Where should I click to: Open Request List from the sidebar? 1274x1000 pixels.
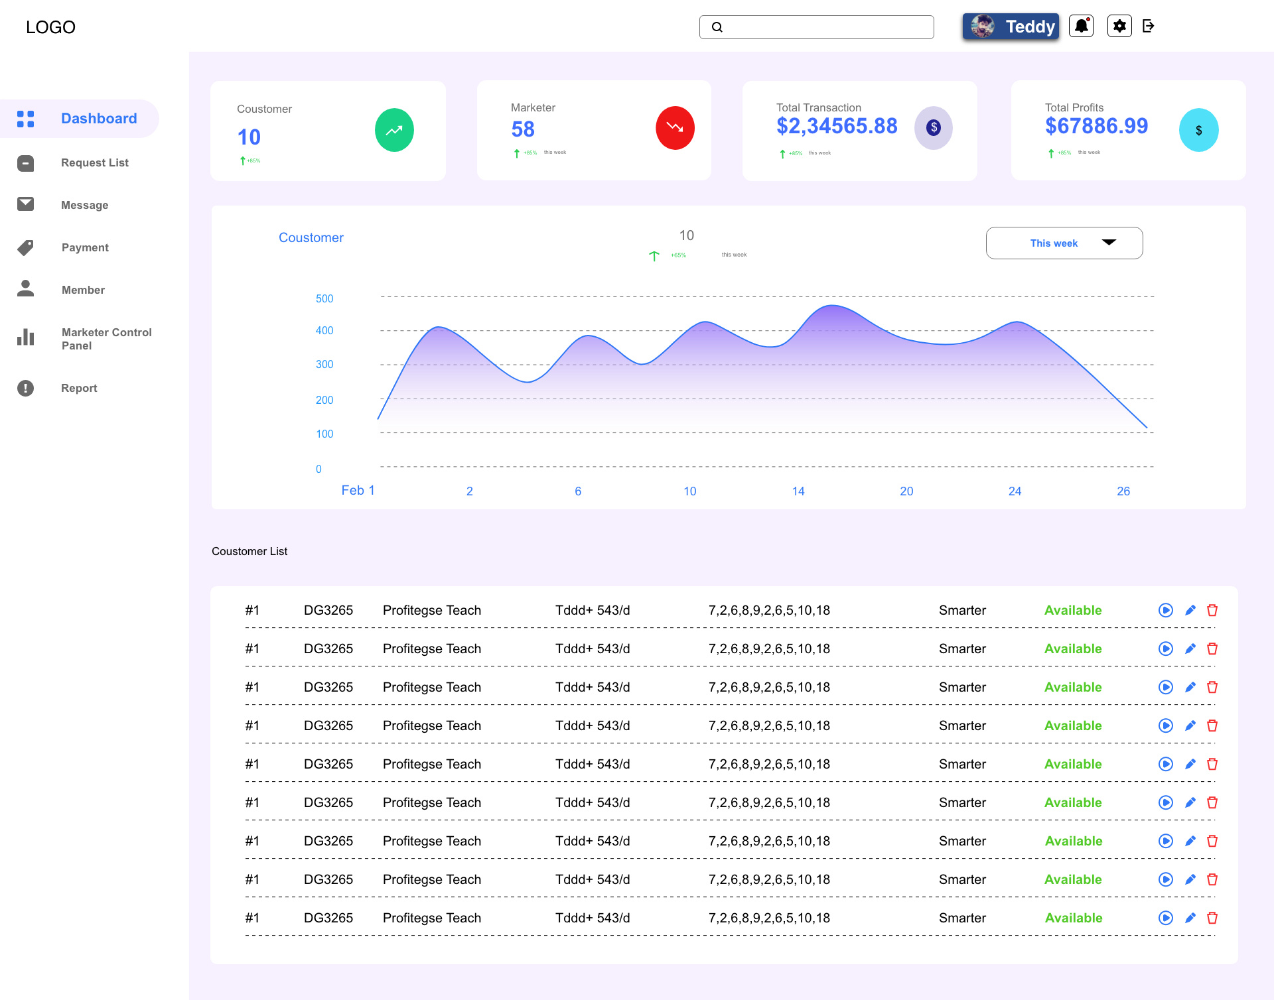pos(94,163)
